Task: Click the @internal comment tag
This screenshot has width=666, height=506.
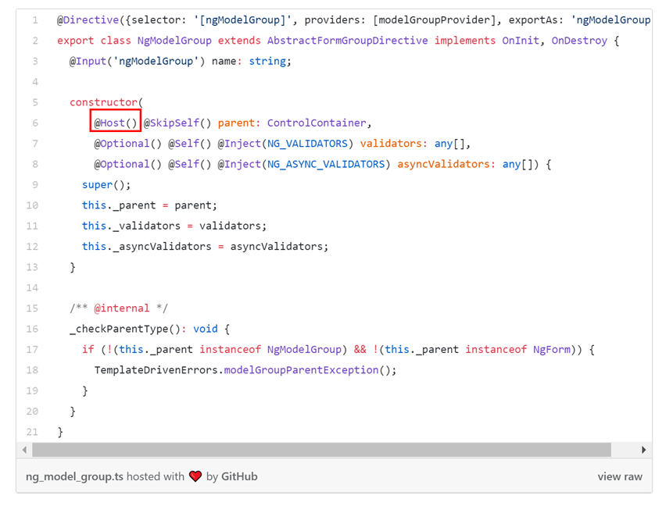Action: click(122, 308)
